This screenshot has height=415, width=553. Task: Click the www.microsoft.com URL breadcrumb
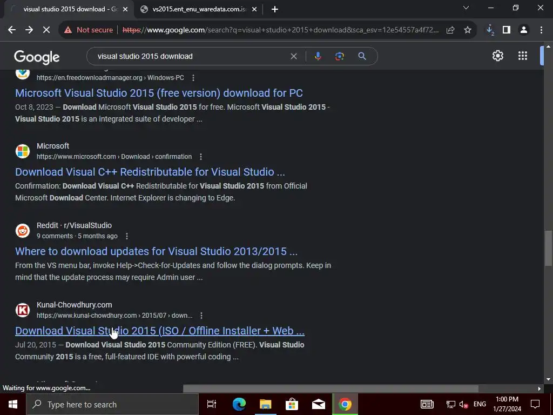(114, 157)
